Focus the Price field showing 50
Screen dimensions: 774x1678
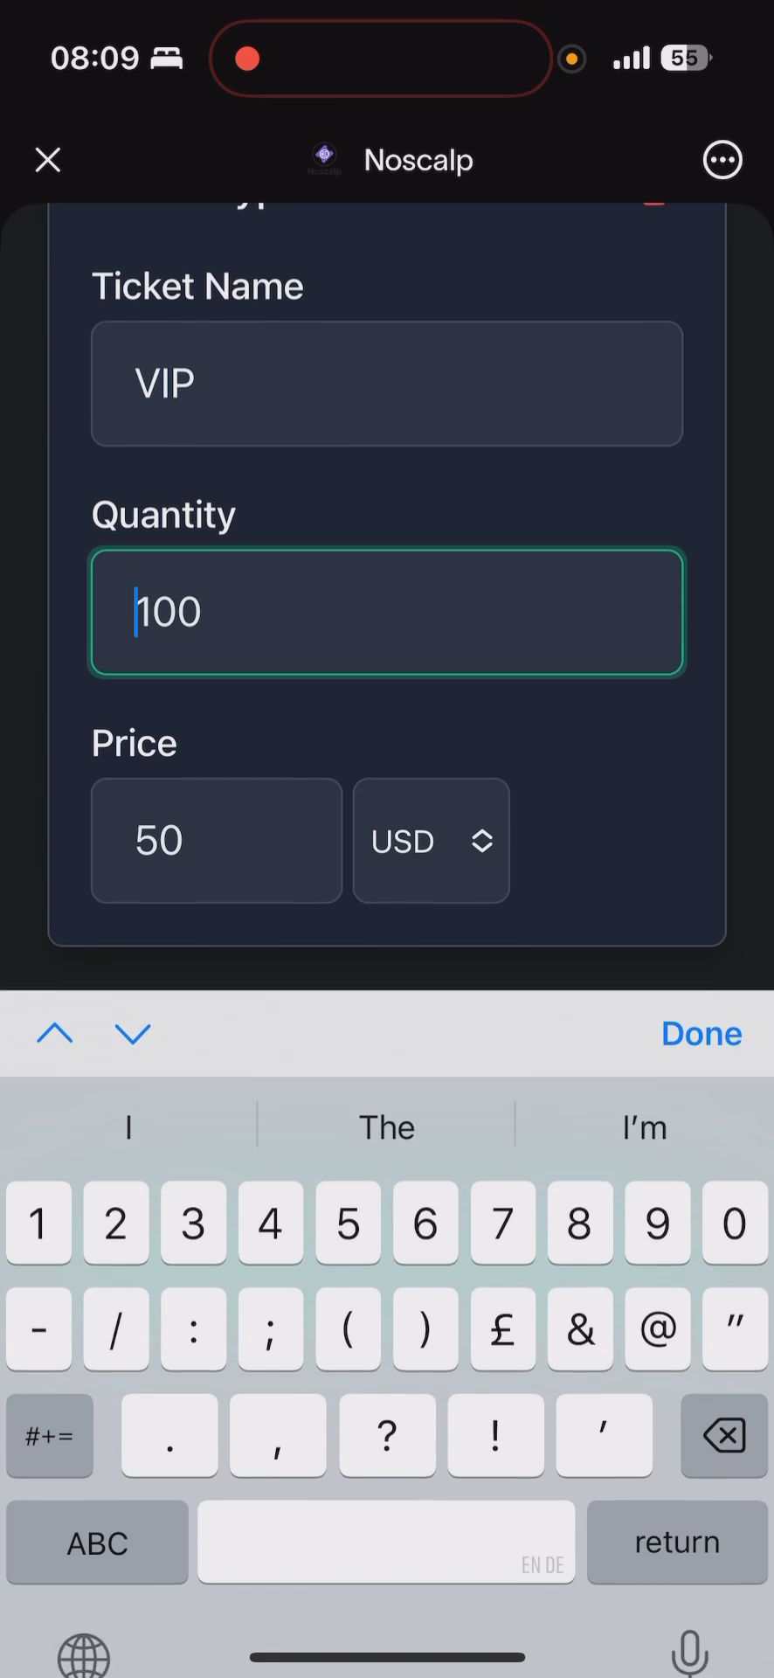217,841
